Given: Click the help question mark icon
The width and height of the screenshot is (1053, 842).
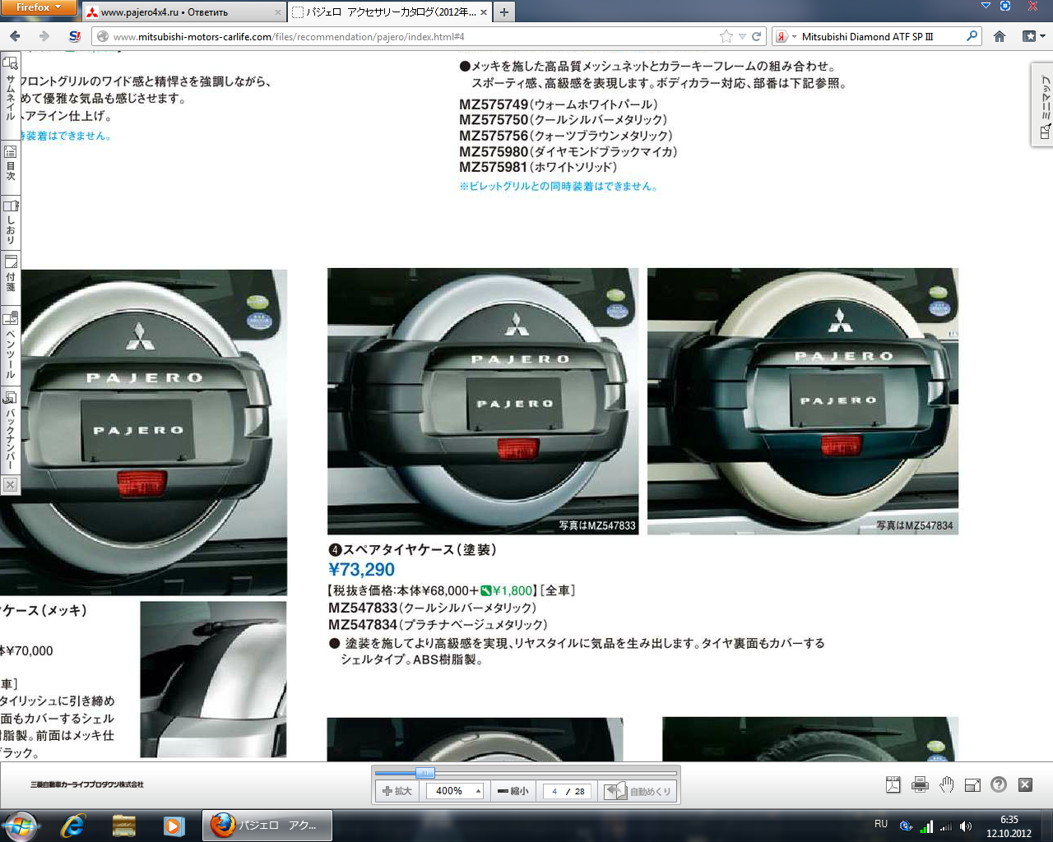Looking at the screenshot, I should pos(999,784).
